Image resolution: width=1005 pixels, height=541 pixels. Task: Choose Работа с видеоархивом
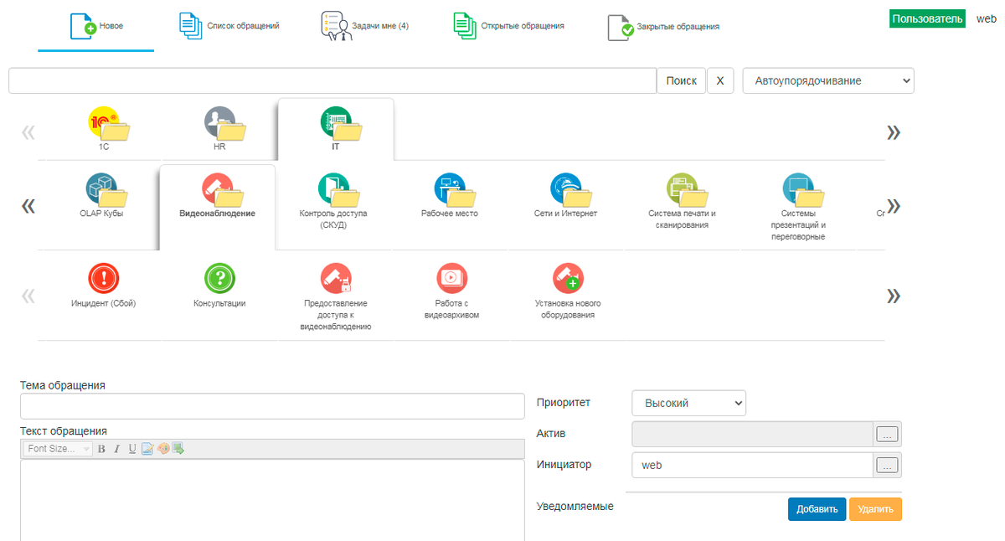[x=451, y=291]
